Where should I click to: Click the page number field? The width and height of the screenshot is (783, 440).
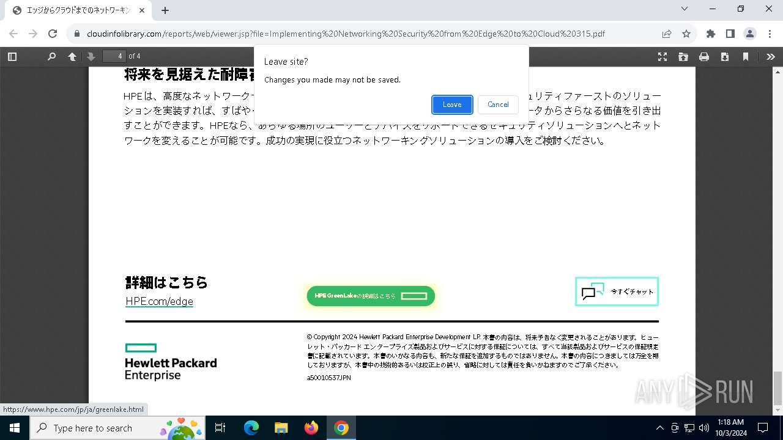(x=114, y=56)
